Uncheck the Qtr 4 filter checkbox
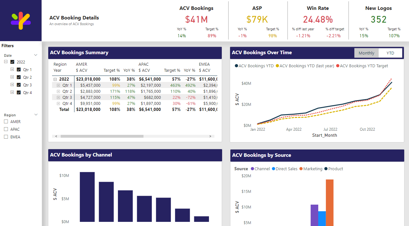The width and height of the screenshot is (409, 226). point(19,92)
